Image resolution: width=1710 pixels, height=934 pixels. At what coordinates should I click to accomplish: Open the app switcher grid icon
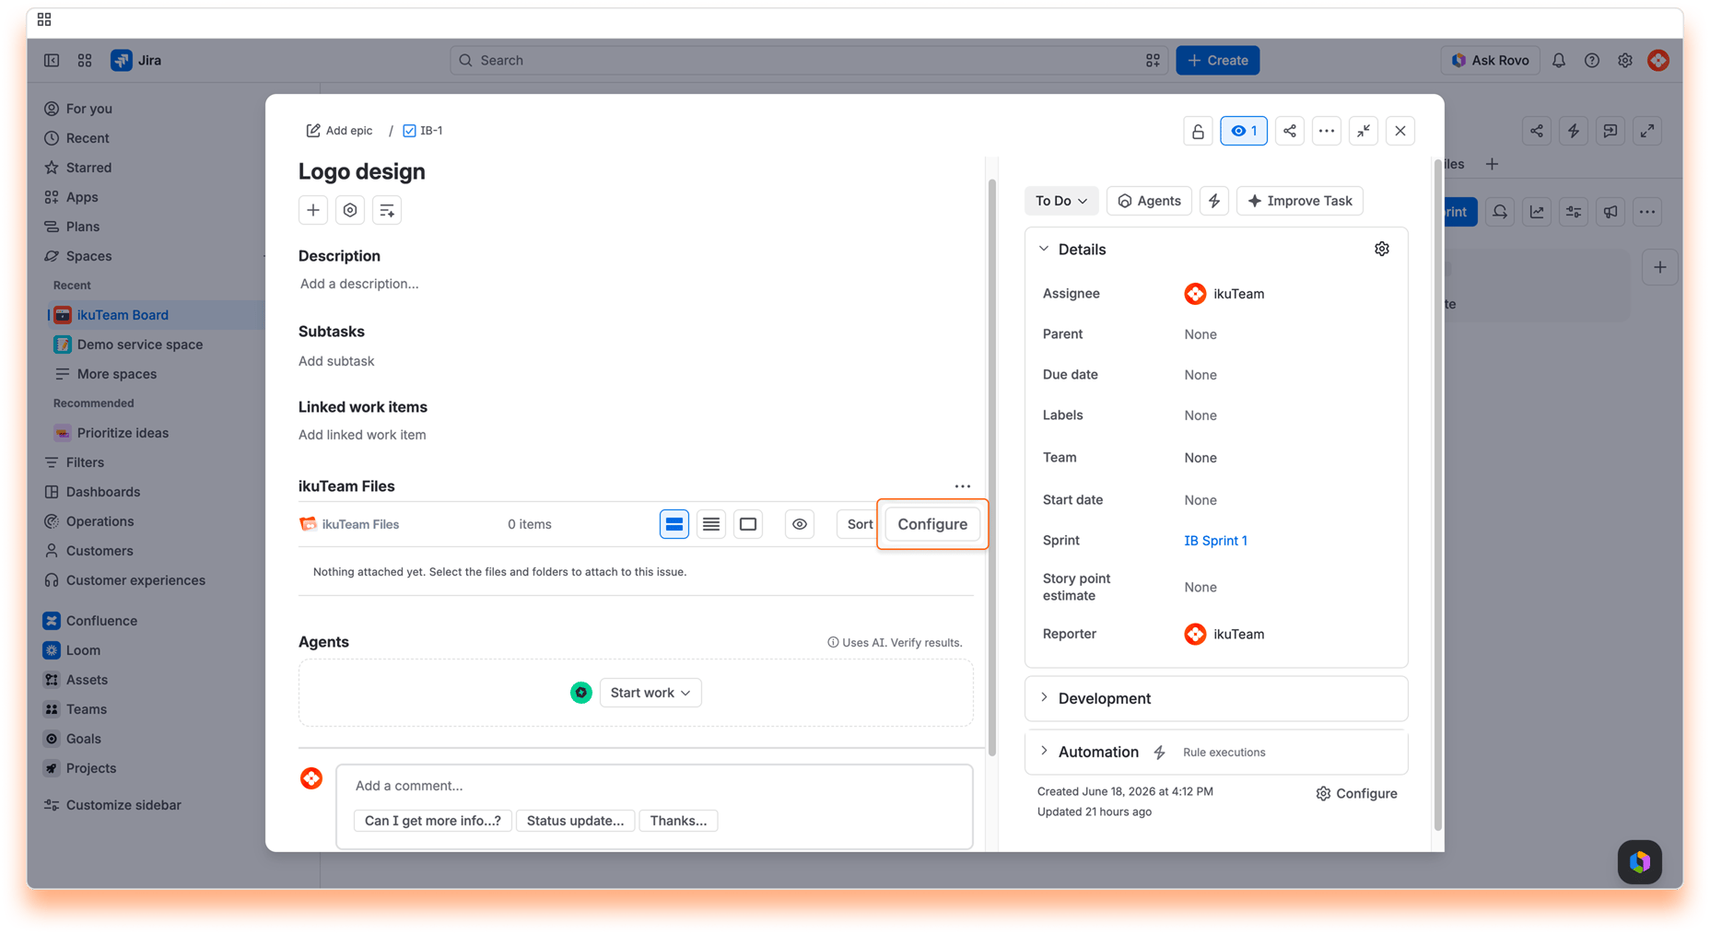click(85, 60)
